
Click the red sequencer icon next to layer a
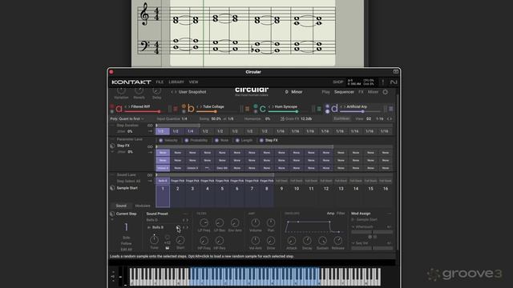(176, 109)
